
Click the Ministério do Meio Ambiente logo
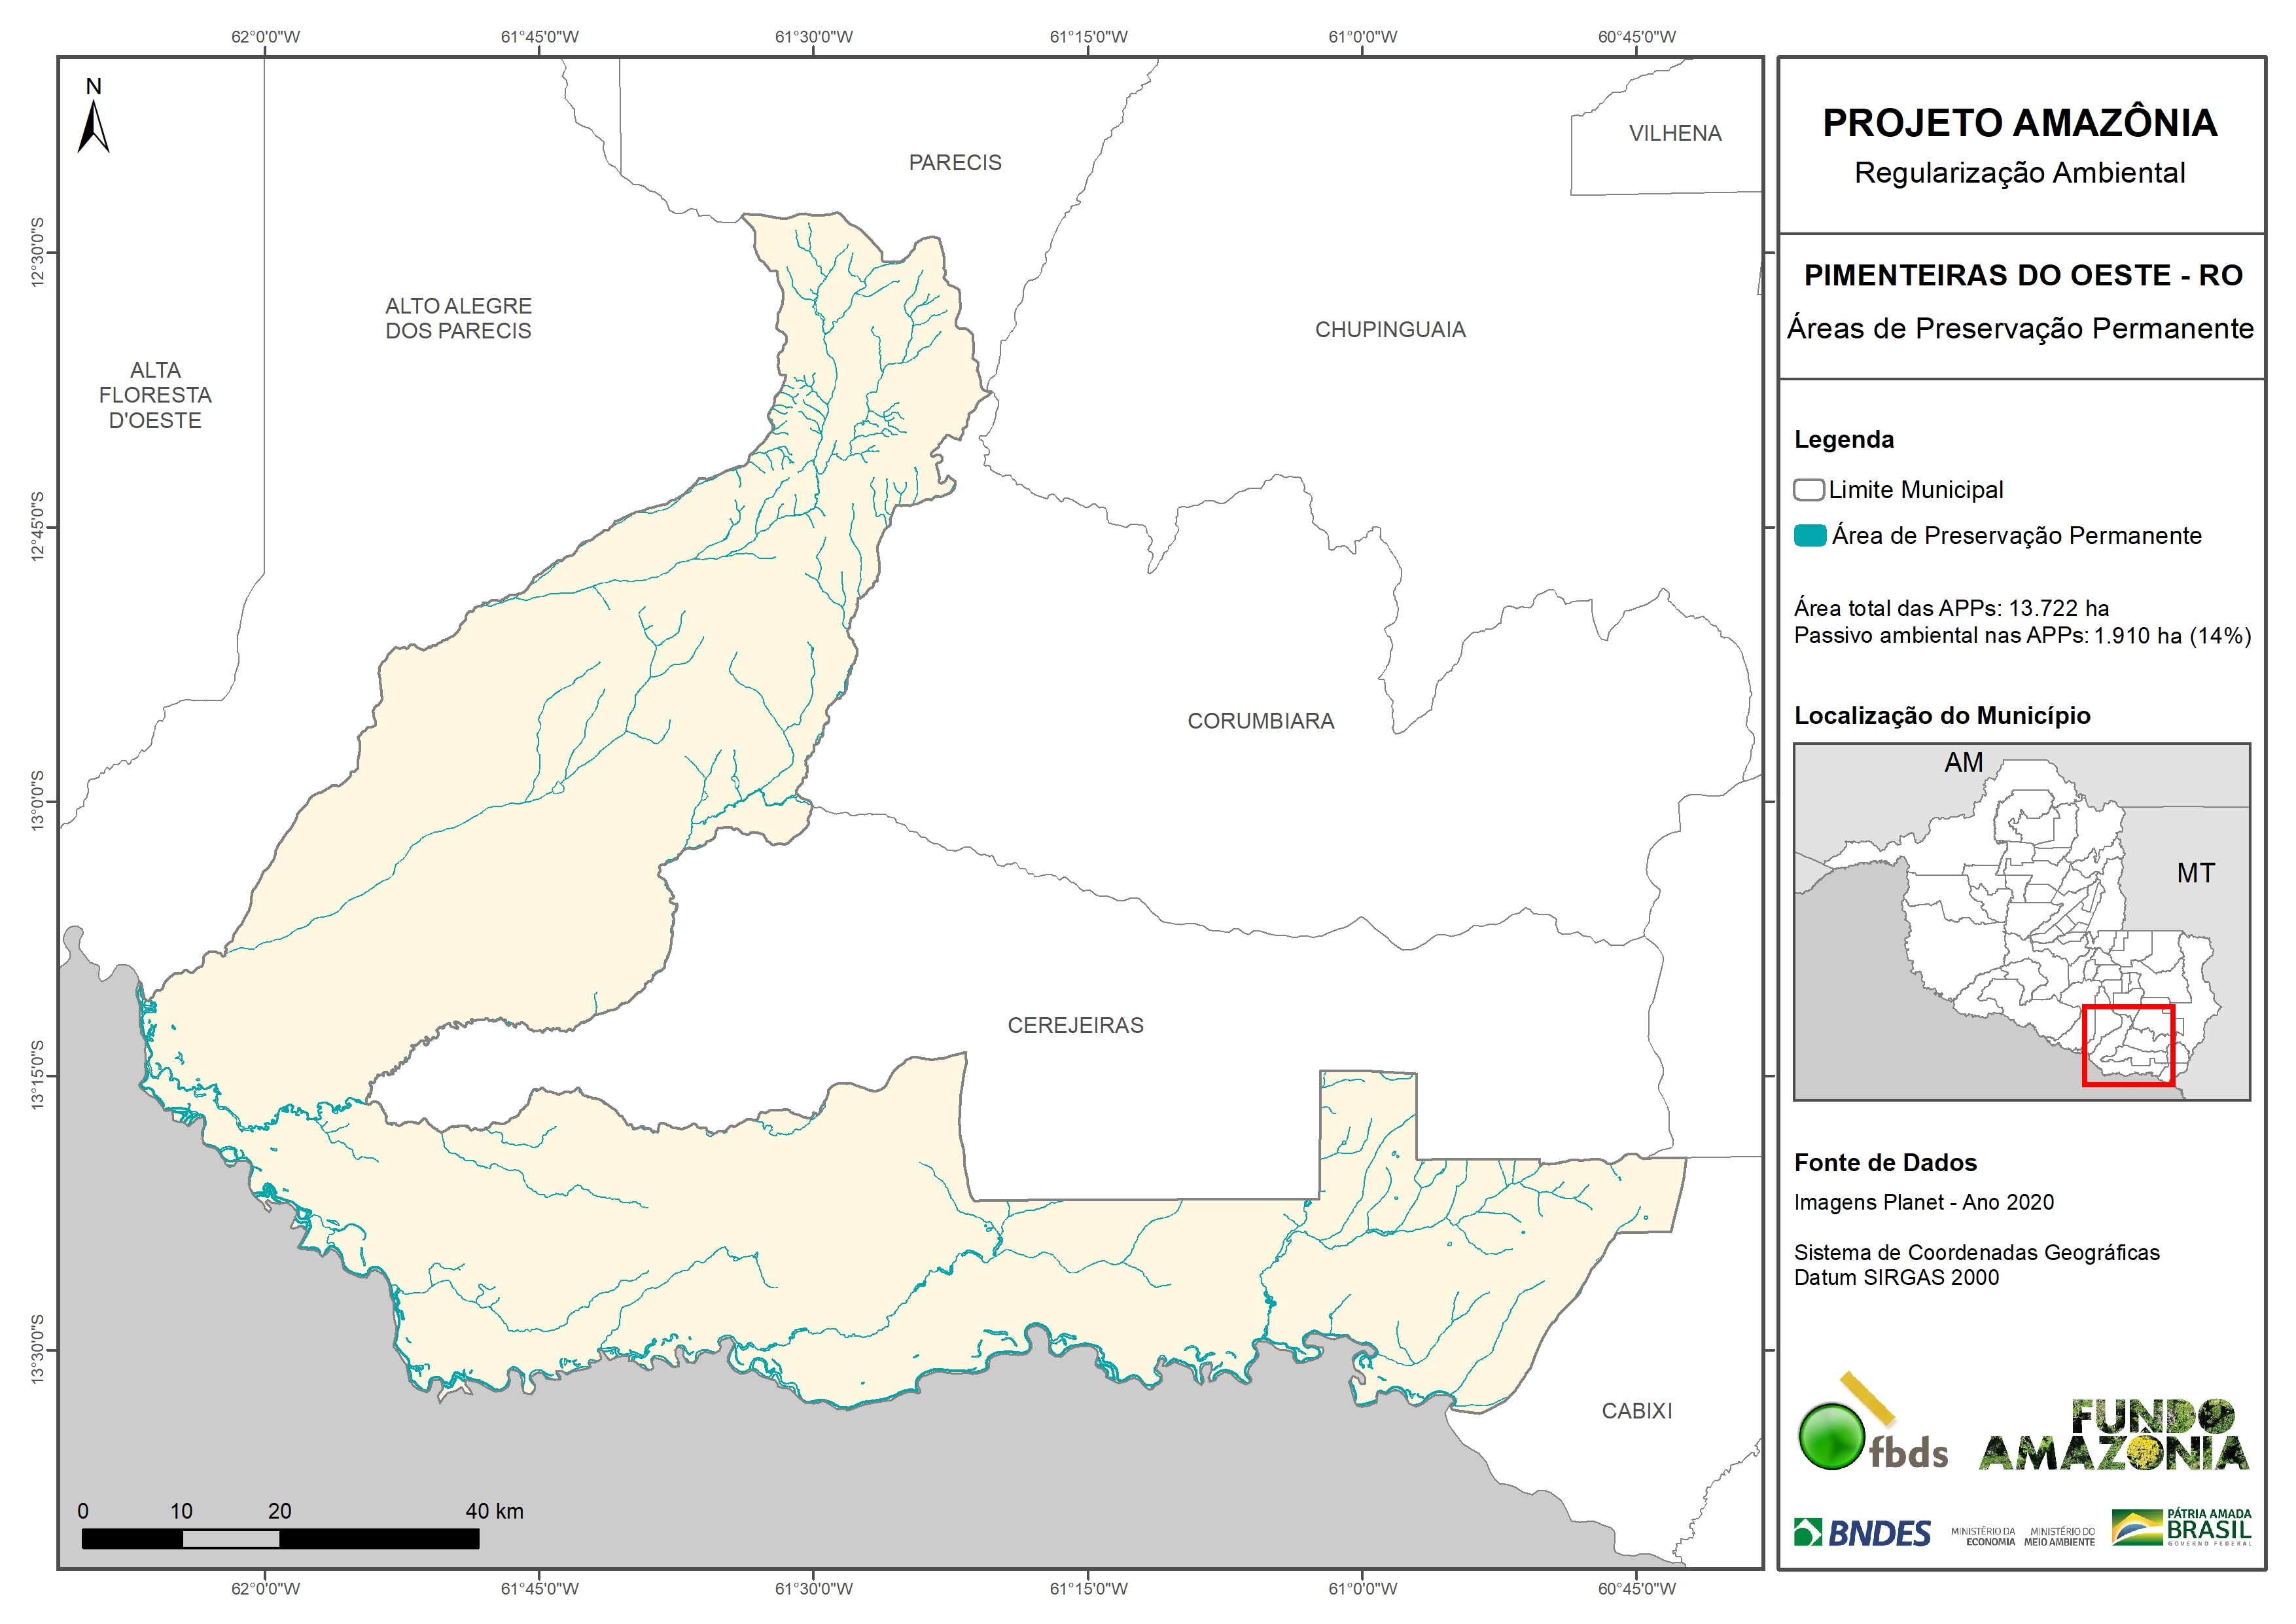point(2059,1536)
